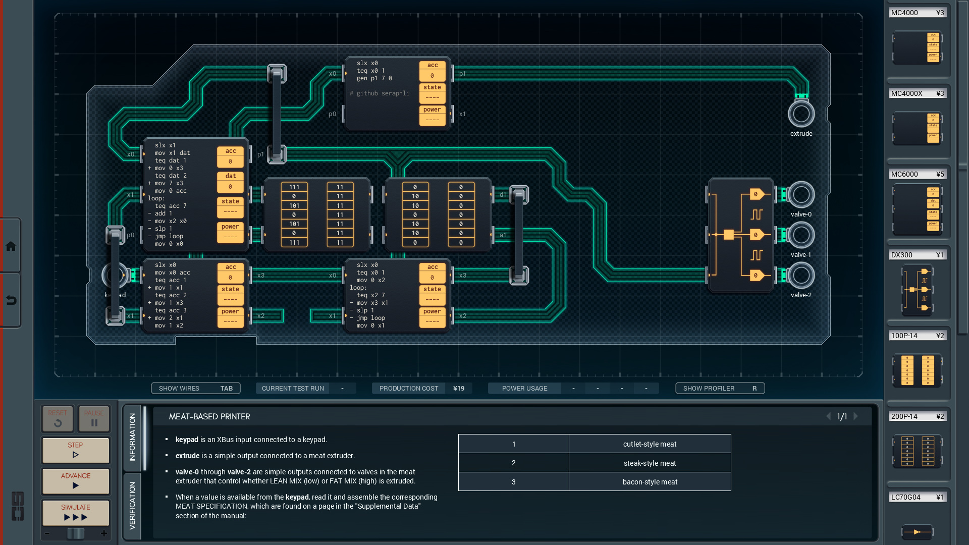Viewport: 969px width, 545px height.
Task: Select the DX300 expander part
Action: 917,290
